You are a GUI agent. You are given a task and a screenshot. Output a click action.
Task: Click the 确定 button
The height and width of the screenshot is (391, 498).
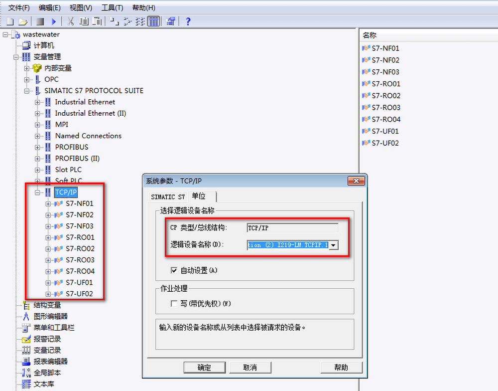[204, 368]
